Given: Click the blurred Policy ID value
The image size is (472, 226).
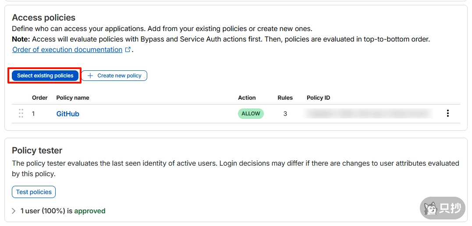Looking at the screenshot, I should (368, 114).
